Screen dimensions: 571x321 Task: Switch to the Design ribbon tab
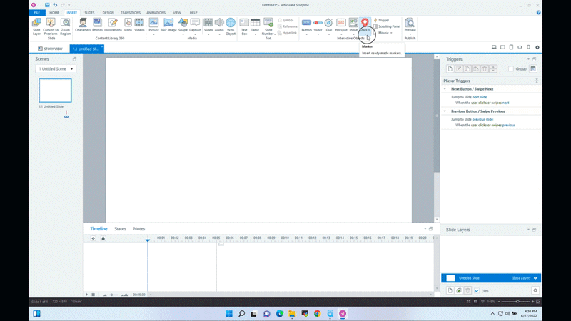coord(108,13)
